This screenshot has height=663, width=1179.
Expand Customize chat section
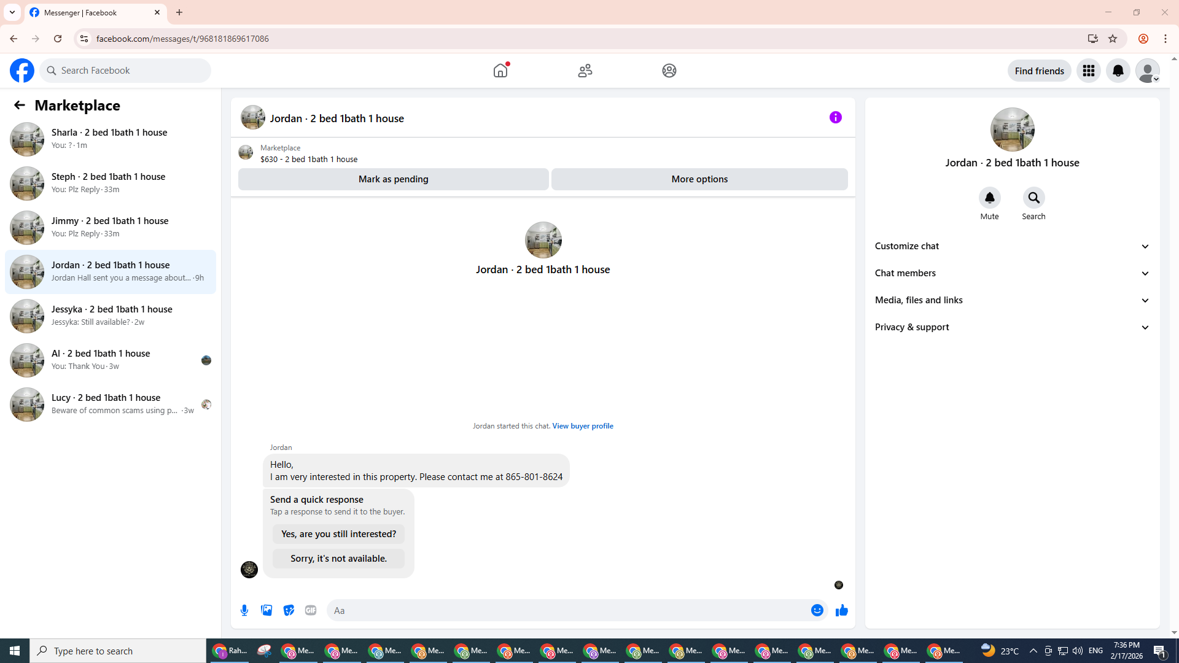coord(1012,246)
